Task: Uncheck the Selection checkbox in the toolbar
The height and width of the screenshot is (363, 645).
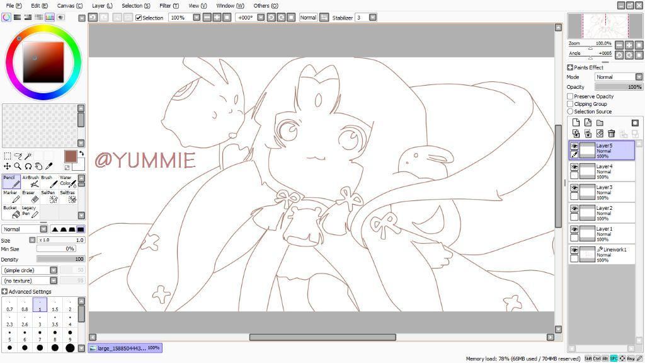Action: 139,18
